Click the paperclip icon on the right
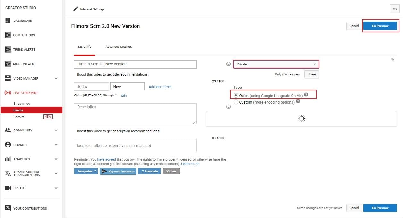Image resolution: width=403 pixels, height=218 pixels. pyautogui.click(x=393, y=60)
